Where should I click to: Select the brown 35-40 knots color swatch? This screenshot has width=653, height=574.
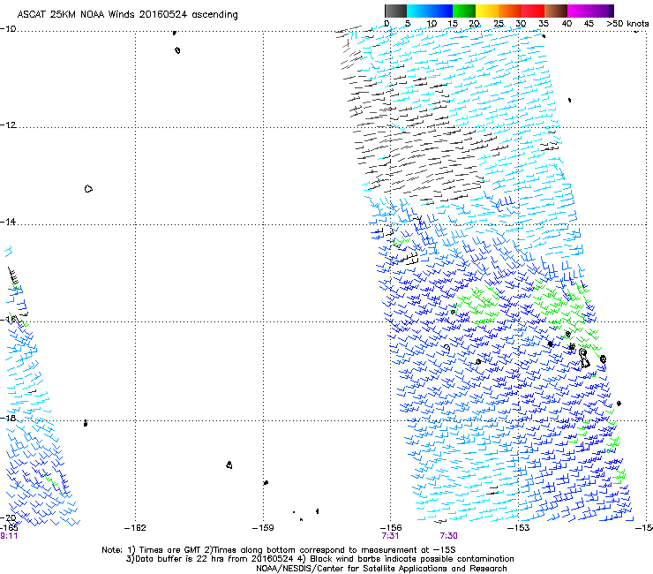(556, 11)
